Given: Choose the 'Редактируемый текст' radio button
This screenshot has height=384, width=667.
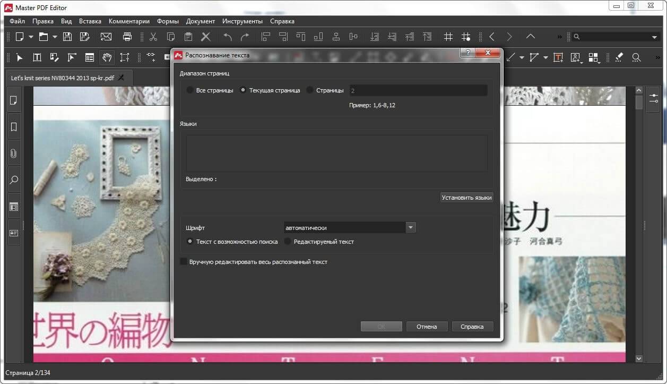Looking at the screenshot, I should (x=288, y=242).
